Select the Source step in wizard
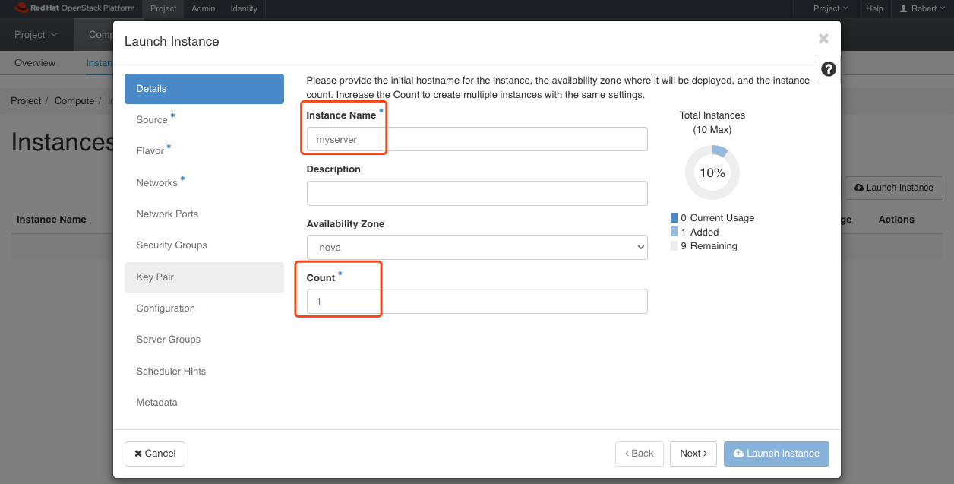954x484 pixels. [x=152, y=120]
